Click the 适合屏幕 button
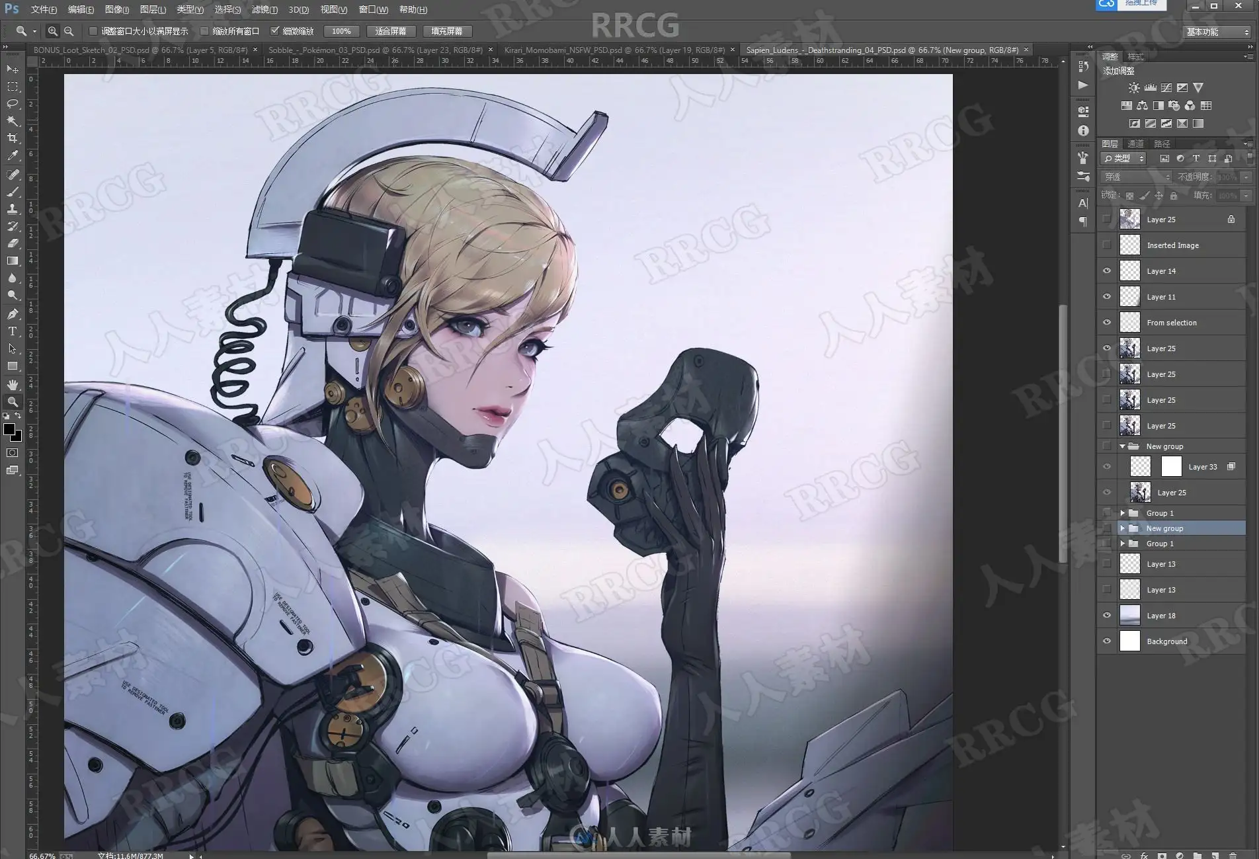This screenshot has height=859, width=1259. click(x=391, y=31)
